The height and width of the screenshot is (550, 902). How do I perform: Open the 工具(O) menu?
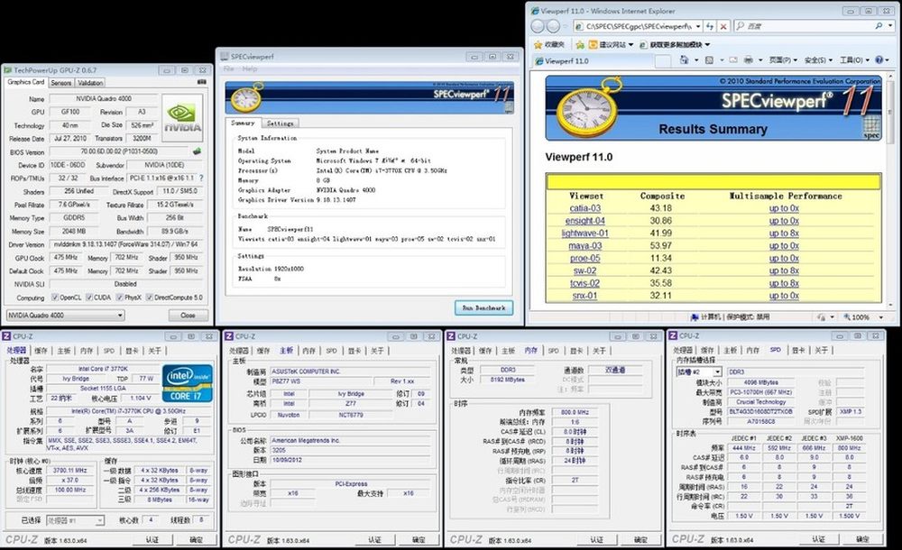click(854, 60)
